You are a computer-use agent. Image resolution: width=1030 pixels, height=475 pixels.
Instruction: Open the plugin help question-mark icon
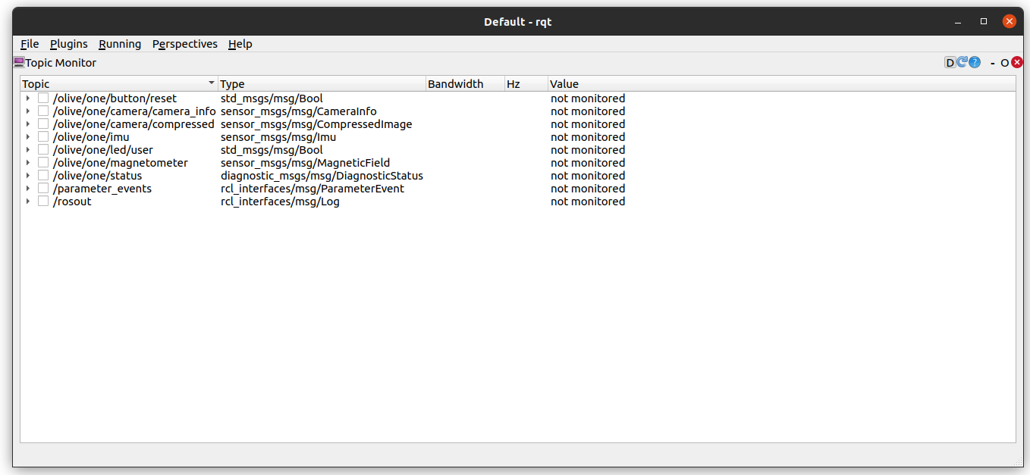point(975,63)
